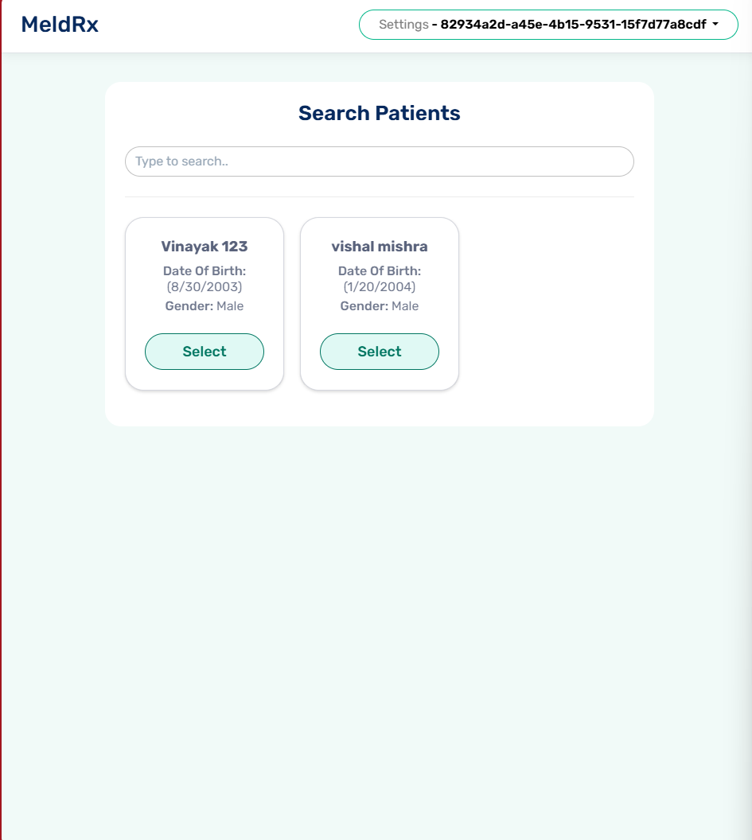The image size is (752, 840).
Task: Click the caret arrow beside the settings ID
Action: tap(715, 24)
